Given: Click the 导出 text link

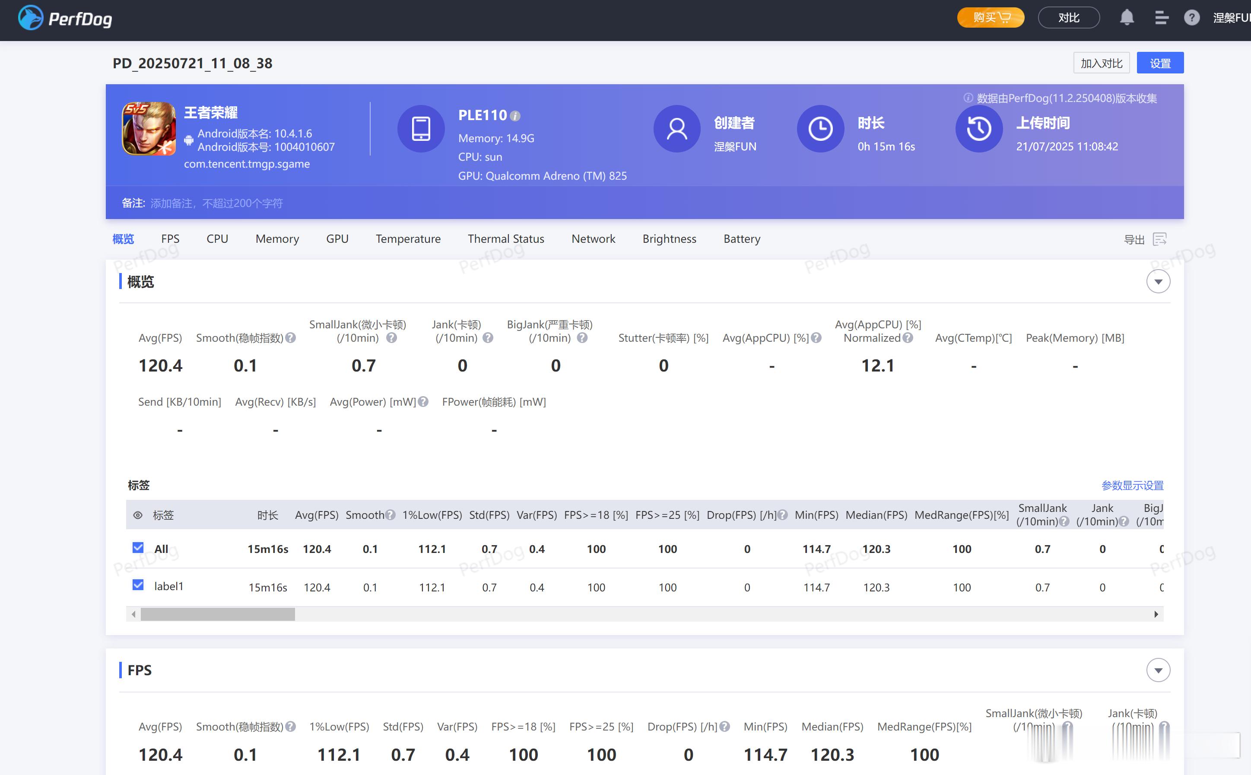Looking at the screenshot, I should click(1134, 239).
